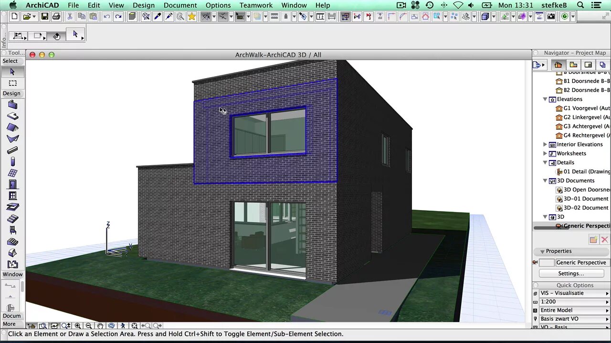This screenshot has height=343, width=611.
Task: Select the Mesh tool in Toolbox
Action: (x=12, y=242)
